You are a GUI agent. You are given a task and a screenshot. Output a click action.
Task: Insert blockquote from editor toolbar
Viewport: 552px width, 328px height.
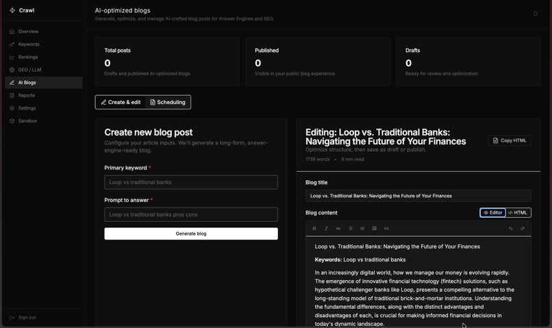(x=374, y=229)
